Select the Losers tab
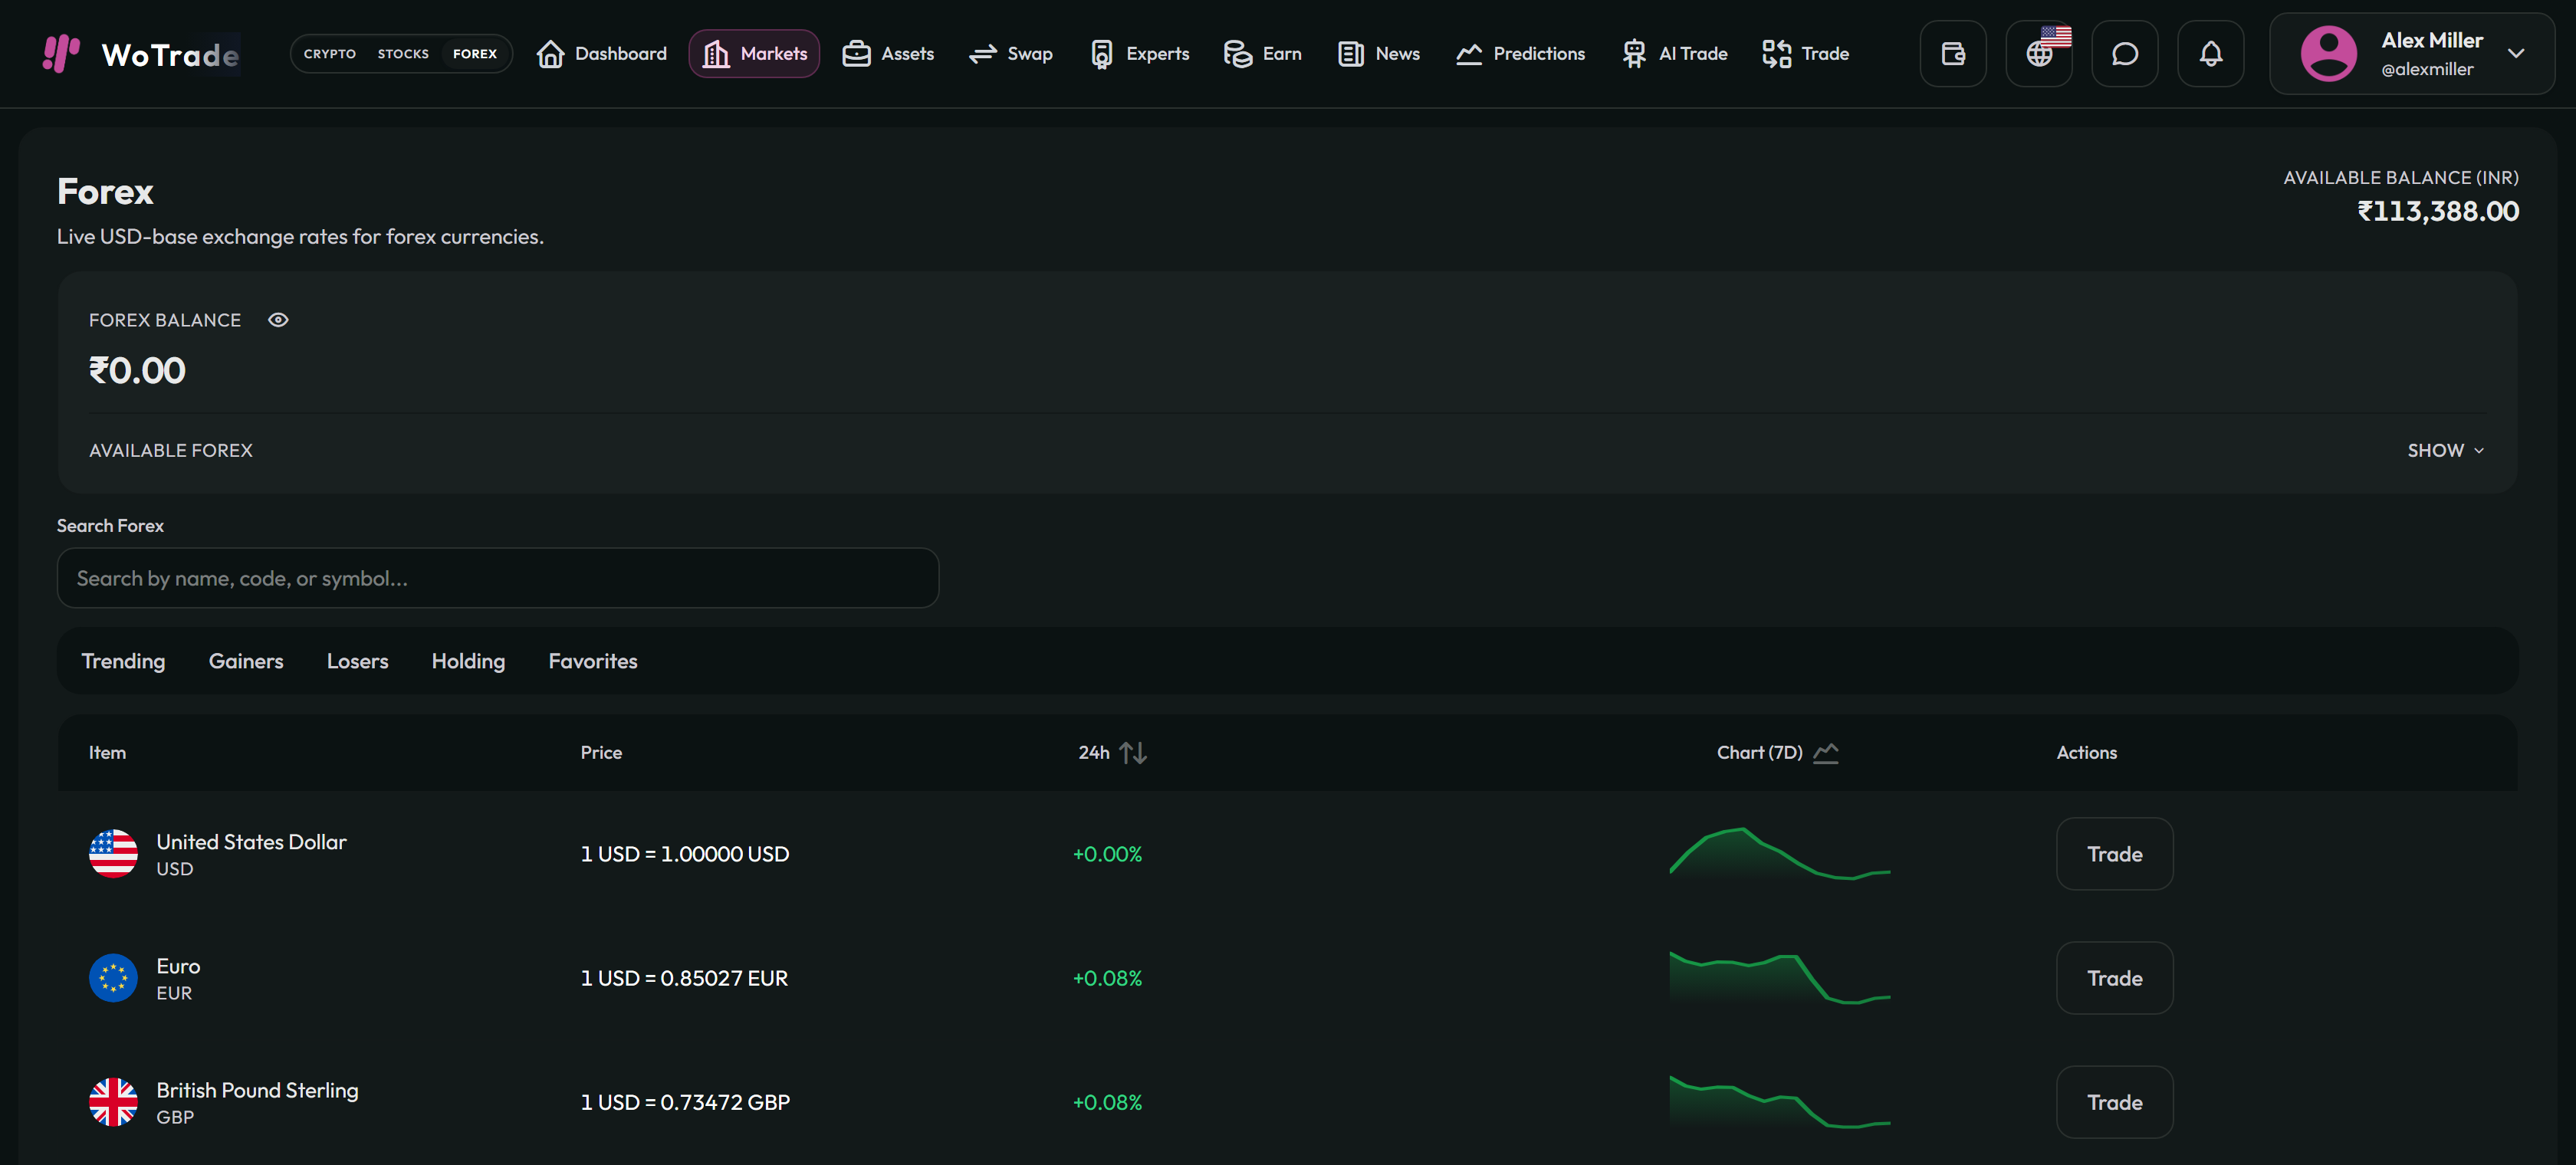Screen dimensions: 2576x1165 357,661
